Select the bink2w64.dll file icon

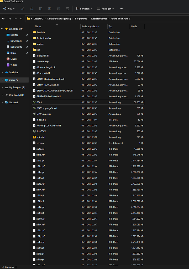tap(34, 55)
